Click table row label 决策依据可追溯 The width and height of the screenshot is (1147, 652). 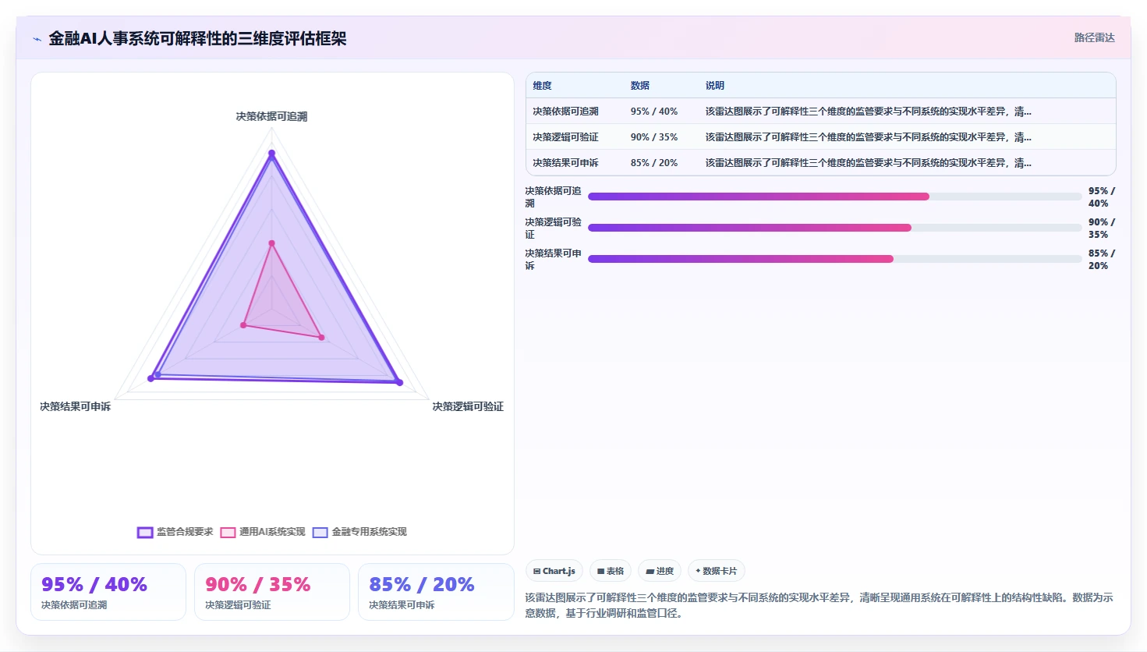point(566,112)
